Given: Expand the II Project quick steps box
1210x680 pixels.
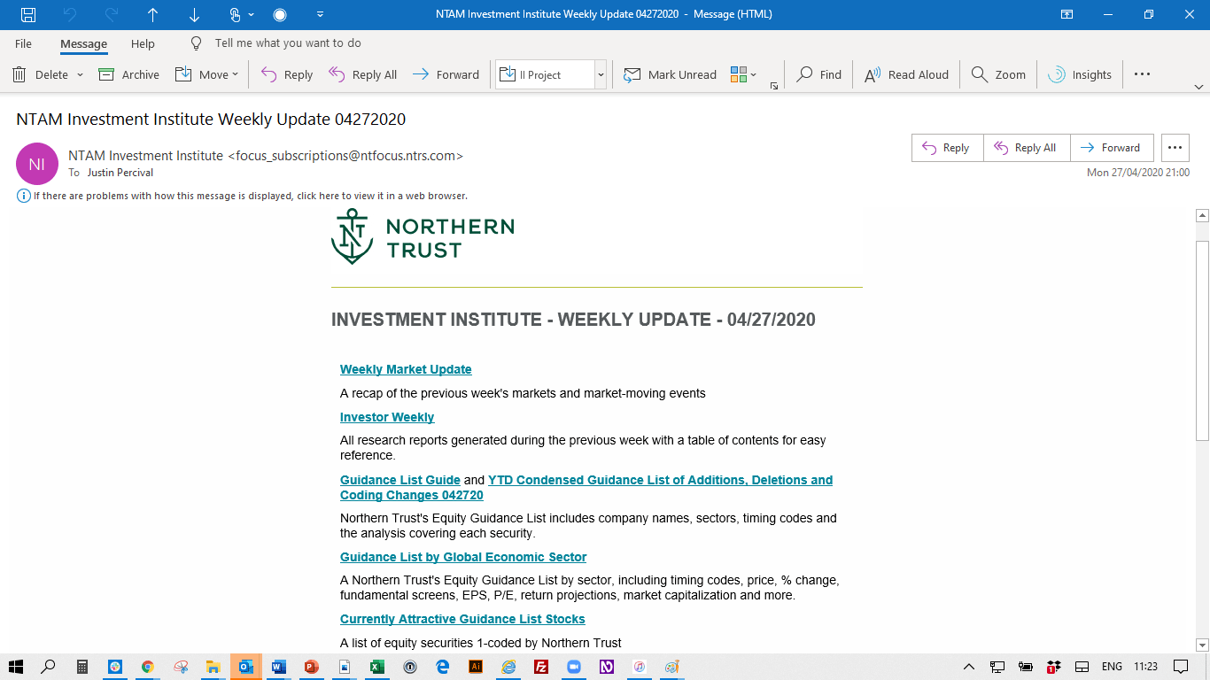Looking at the screenshot, I should click(601, 75).
